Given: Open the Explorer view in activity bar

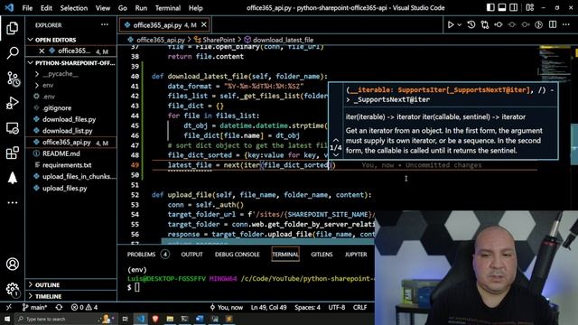Looking at the screenshot, I should click(12, 28).
